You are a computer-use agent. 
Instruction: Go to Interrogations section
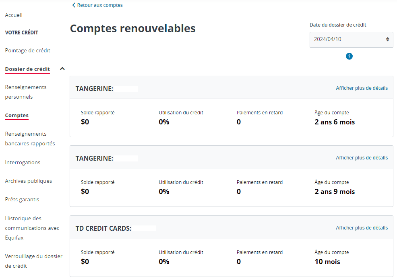pyautogui.click(x=23, y=162)
